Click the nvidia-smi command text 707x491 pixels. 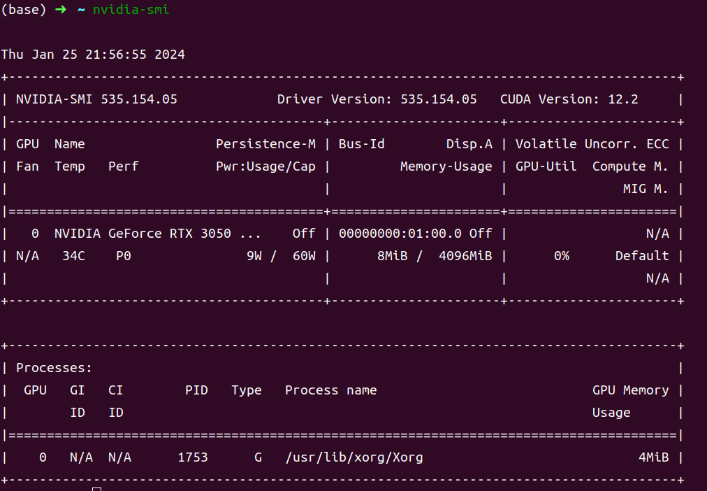click(131, 10)
